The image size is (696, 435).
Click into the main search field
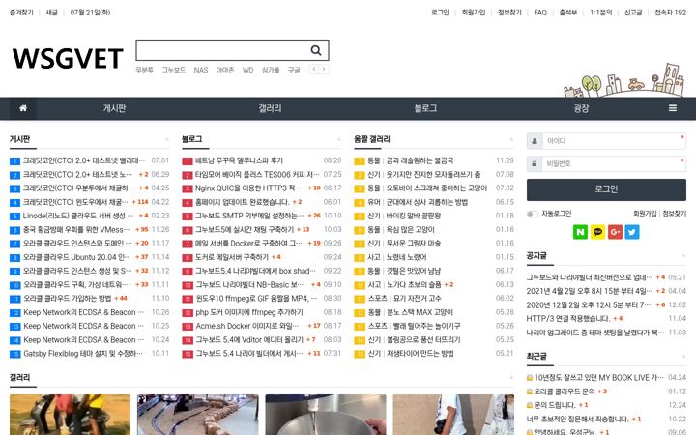coord(223,50)
